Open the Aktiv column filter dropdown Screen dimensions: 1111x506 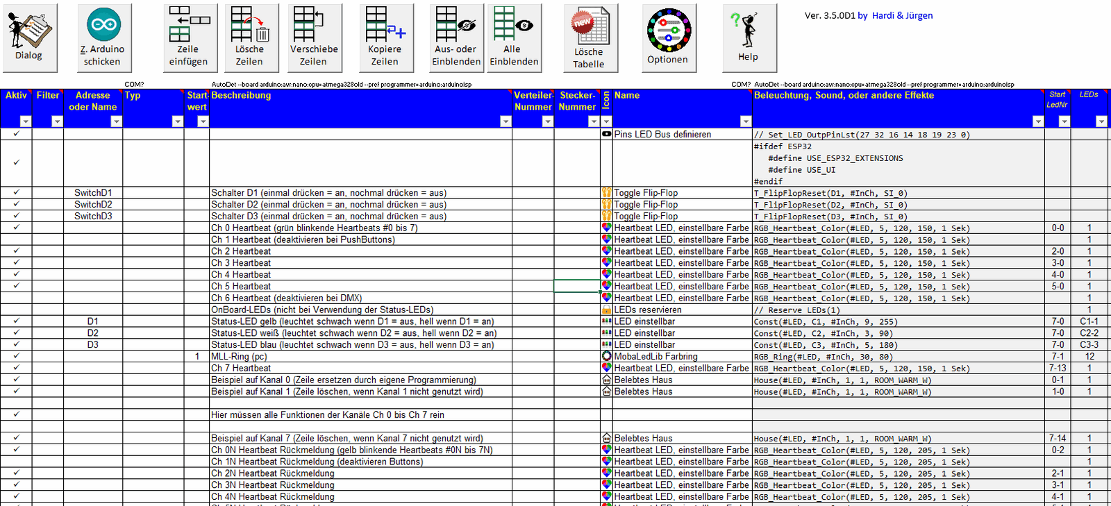tap(26, 121)
